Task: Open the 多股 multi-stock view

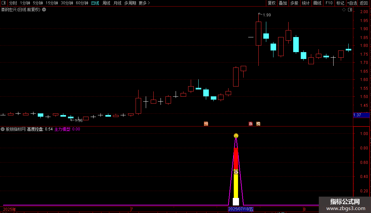Action: click(x=294, y=3)
